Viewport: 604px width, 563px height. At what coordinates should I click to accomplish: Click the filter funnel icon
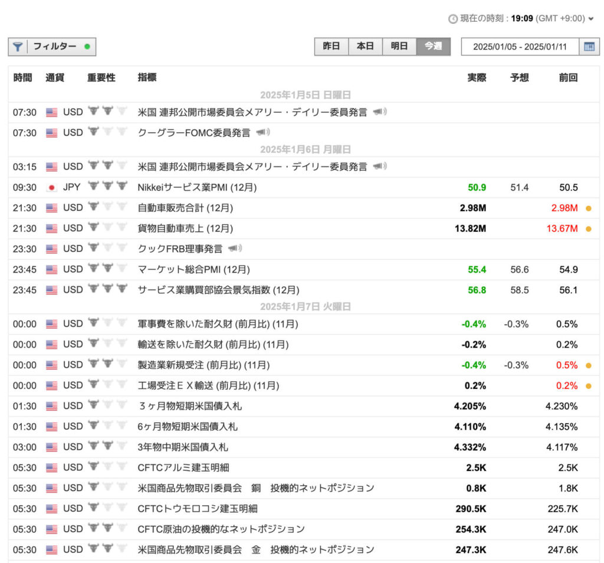pyautogui.click(x=18, y=47)
